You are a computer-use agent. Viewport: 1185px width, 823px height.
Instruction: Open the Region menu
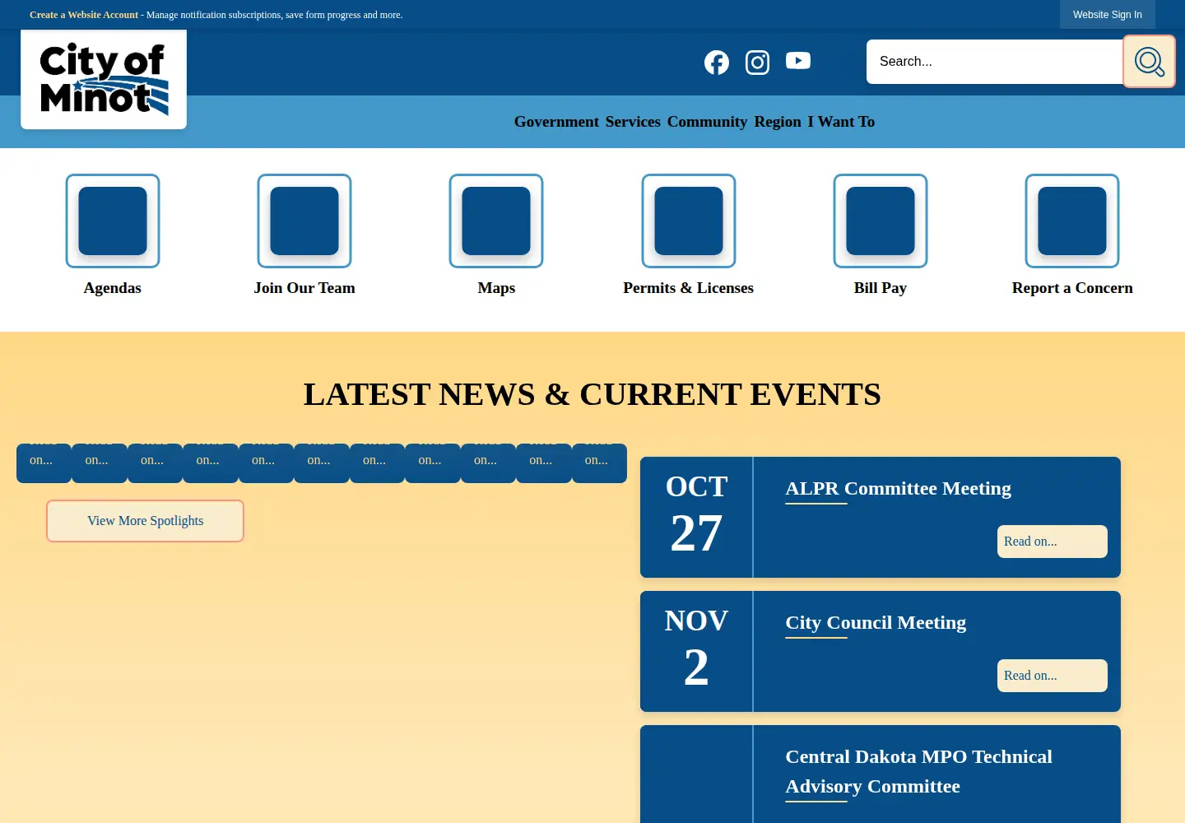pos(778,122)
